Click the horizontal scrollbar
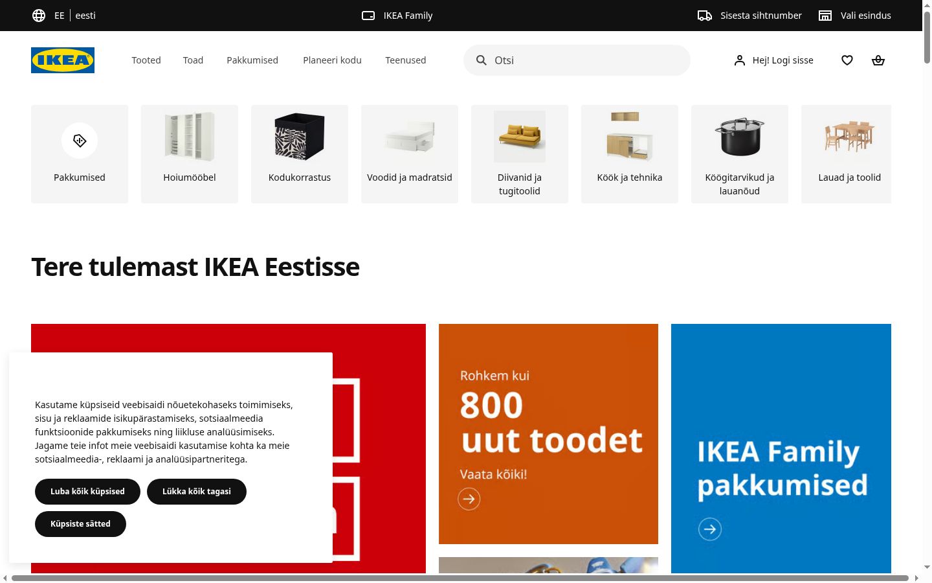The image size is (932, 583). point(460,578)
